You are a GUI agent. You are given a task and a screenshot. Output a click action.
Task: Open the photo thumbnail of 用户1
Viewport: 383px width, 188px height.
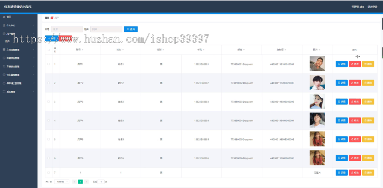point(317,64)
